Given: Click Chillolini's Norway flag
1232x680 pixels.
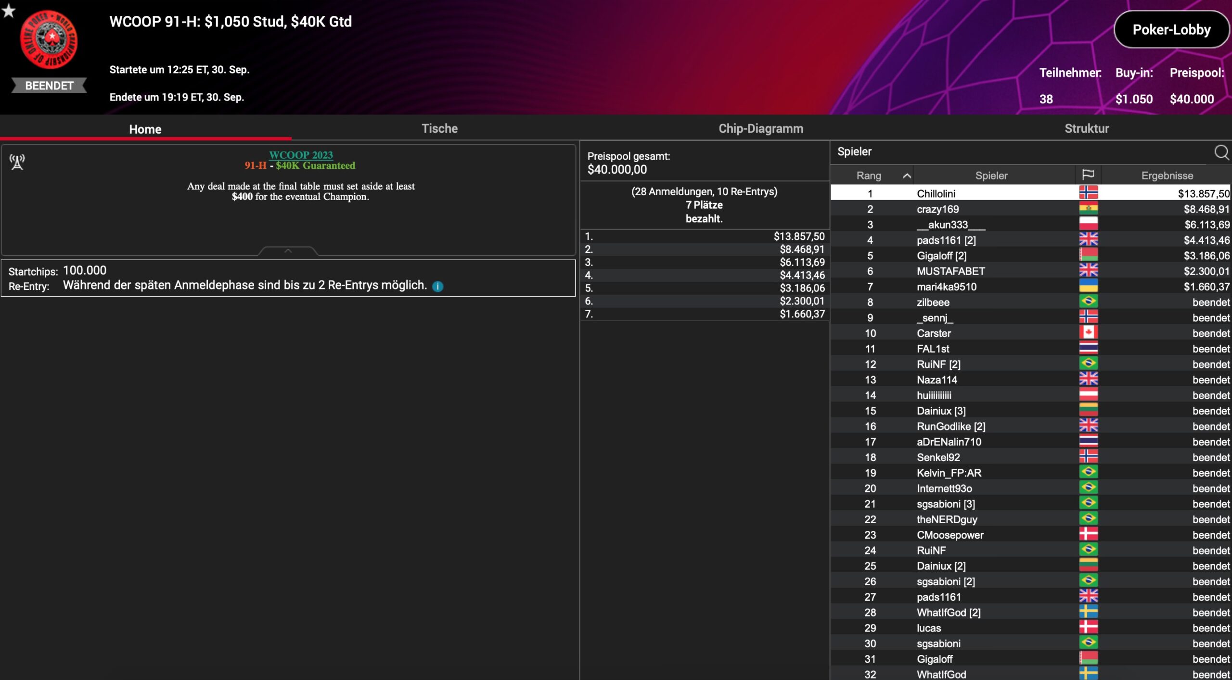Looking at the screenshot, I should click(x=1088, y=193).
